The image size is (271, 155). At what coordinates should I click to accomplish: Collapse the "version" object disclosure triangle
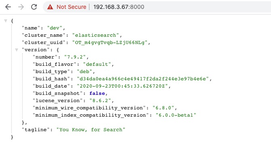pyautogui.click(x=17, y=50)
